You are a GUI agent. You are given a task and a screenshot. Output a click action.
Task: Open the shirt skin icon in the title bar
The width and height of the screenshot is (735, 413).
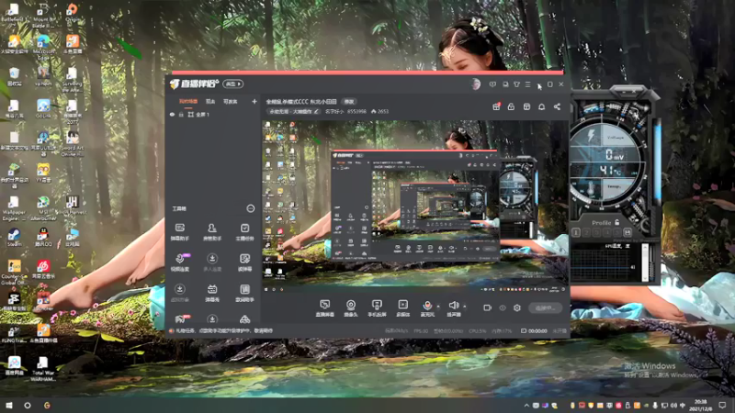pyautogui.click(x=516, y=84)
